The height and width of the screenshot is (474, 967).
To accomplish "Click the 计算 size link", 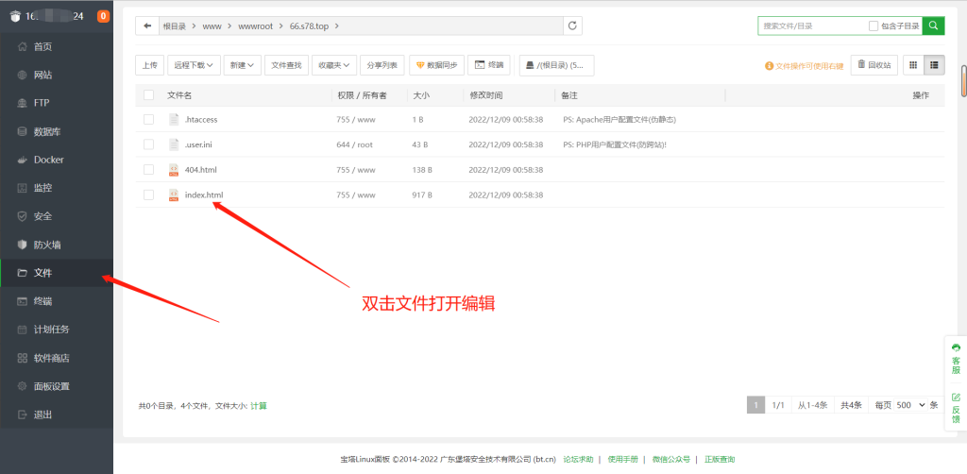I will click(x=258, y=405).
